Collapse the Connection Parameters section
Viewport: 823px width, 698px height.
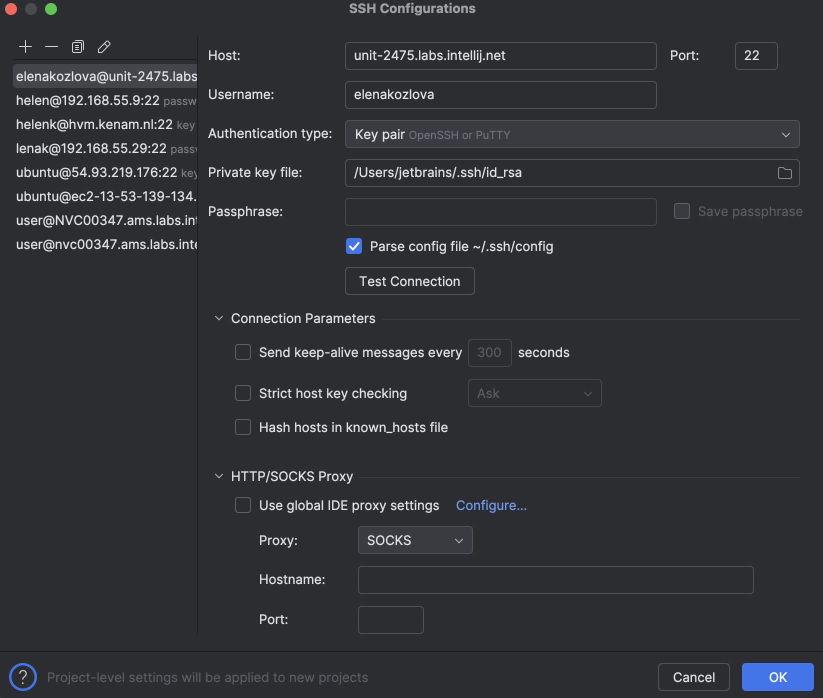218,318
